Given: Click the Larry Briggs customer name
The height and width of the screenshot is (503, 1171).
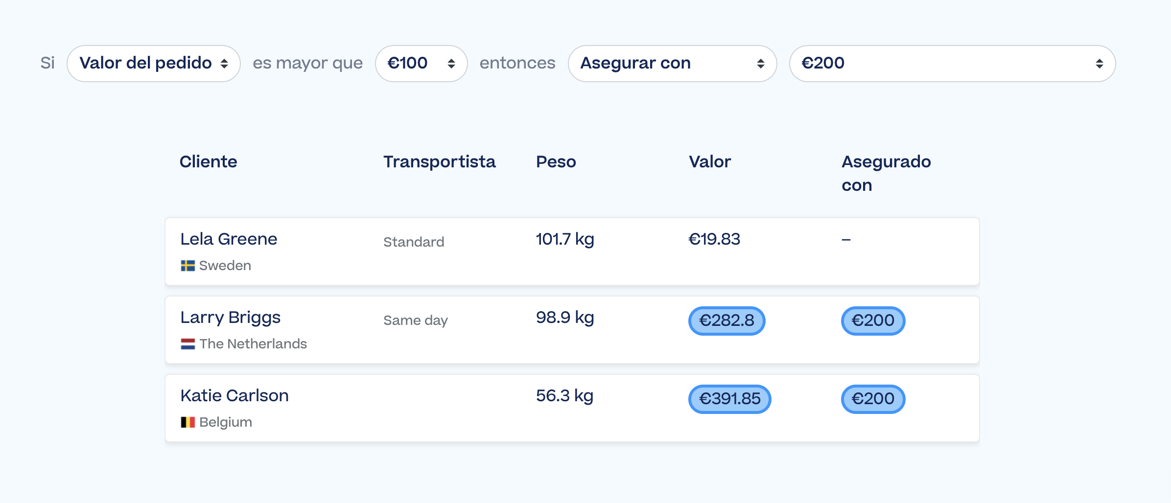Looking at the screenshot, I should point(230,318).
